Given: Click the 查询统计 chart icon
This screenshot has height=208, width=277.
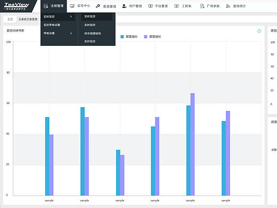Looking at the screenshot, I should pyautogui.click(x=228, y=6).
